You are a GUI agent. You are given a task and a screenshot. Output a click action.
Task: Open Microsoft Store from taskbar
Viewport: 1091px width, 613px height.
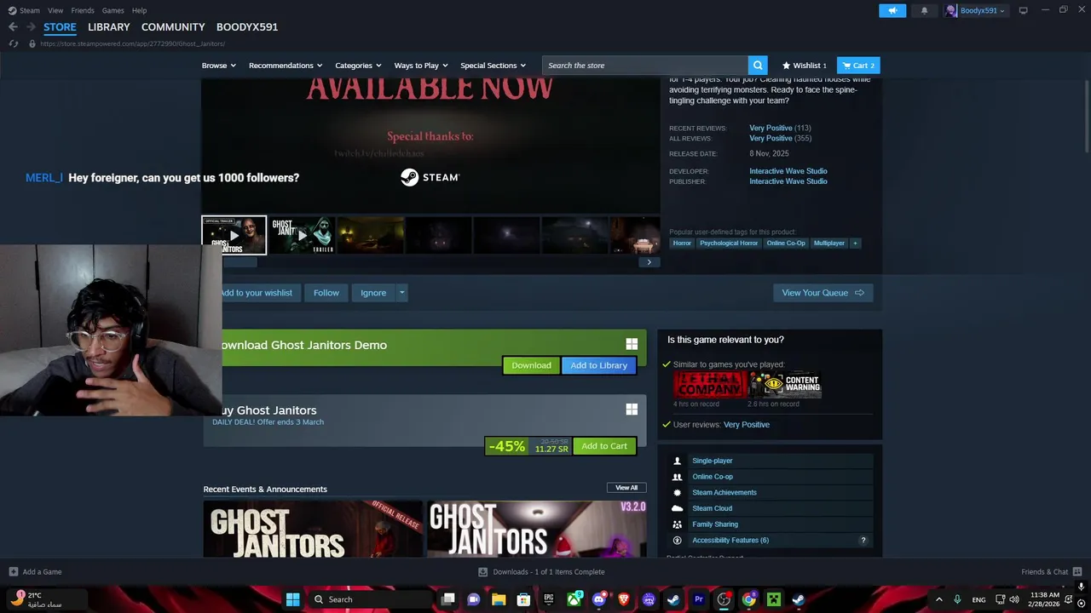pos(523,599)
